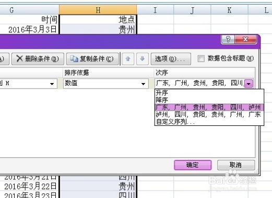
Task: Click the 次序 column header
Action: (204, 73)
